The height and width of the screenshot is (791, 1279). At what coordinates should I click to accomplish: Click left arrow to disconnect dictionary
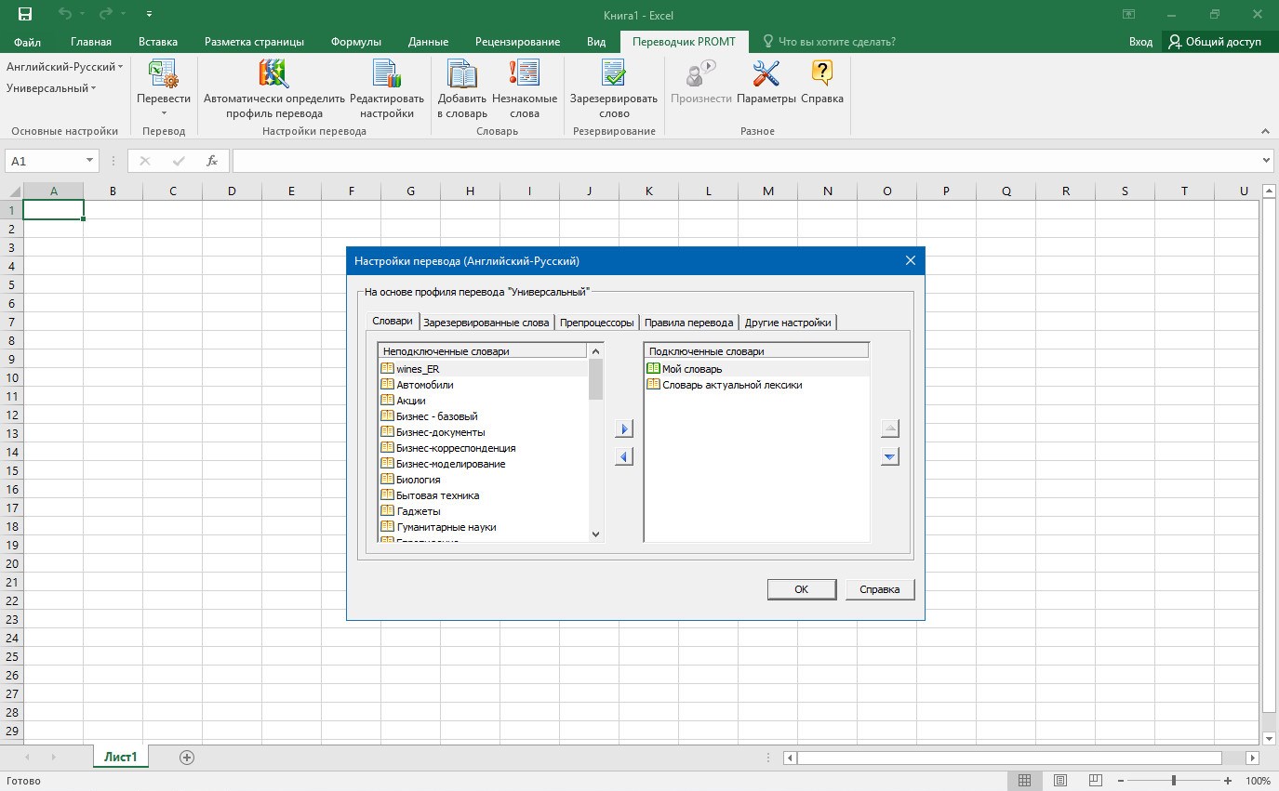click(624, 456)
